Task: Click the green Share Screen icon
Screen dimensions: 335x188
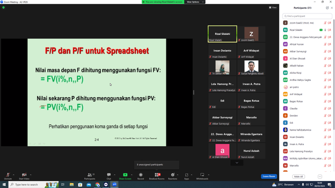Action: 125,175
